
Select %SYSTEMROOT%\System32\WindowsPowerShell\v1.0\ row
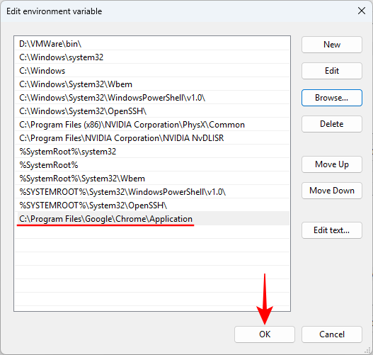pyautogui.click(x=152, y=191)
